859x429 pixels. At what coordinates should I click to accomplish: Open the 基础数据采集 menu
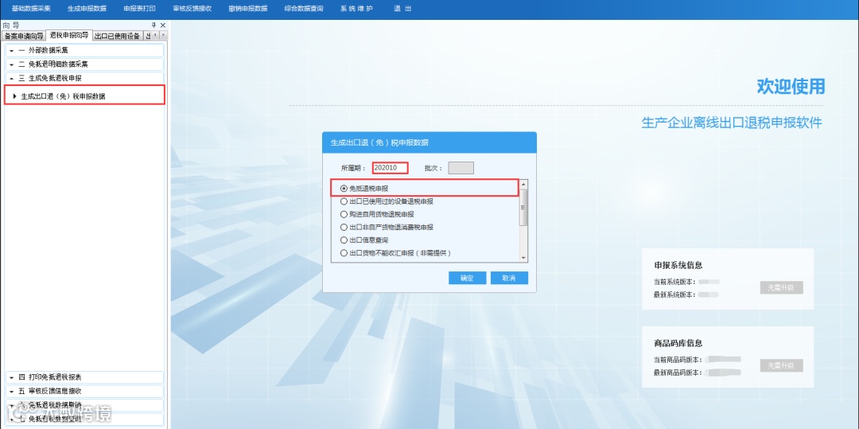pos(31,9)
